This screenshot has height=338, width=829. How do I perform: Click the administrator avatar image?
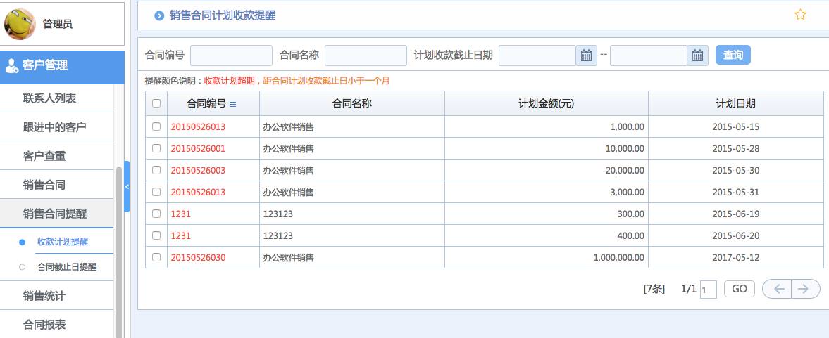coord(20,24)
